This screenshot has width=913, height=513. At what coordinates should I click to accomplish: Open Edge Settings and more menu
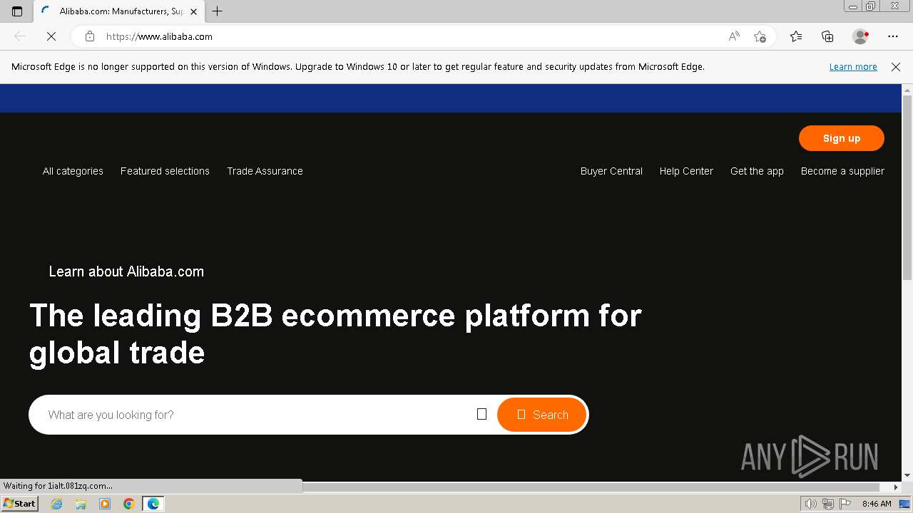(893, 36)
